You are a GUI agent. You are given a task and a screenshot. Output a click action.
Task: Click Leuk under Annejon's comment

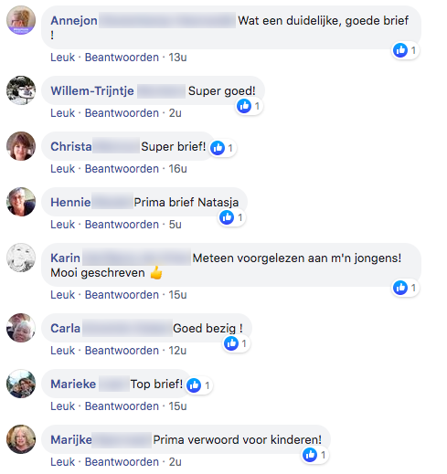click(x=62, y=58)
